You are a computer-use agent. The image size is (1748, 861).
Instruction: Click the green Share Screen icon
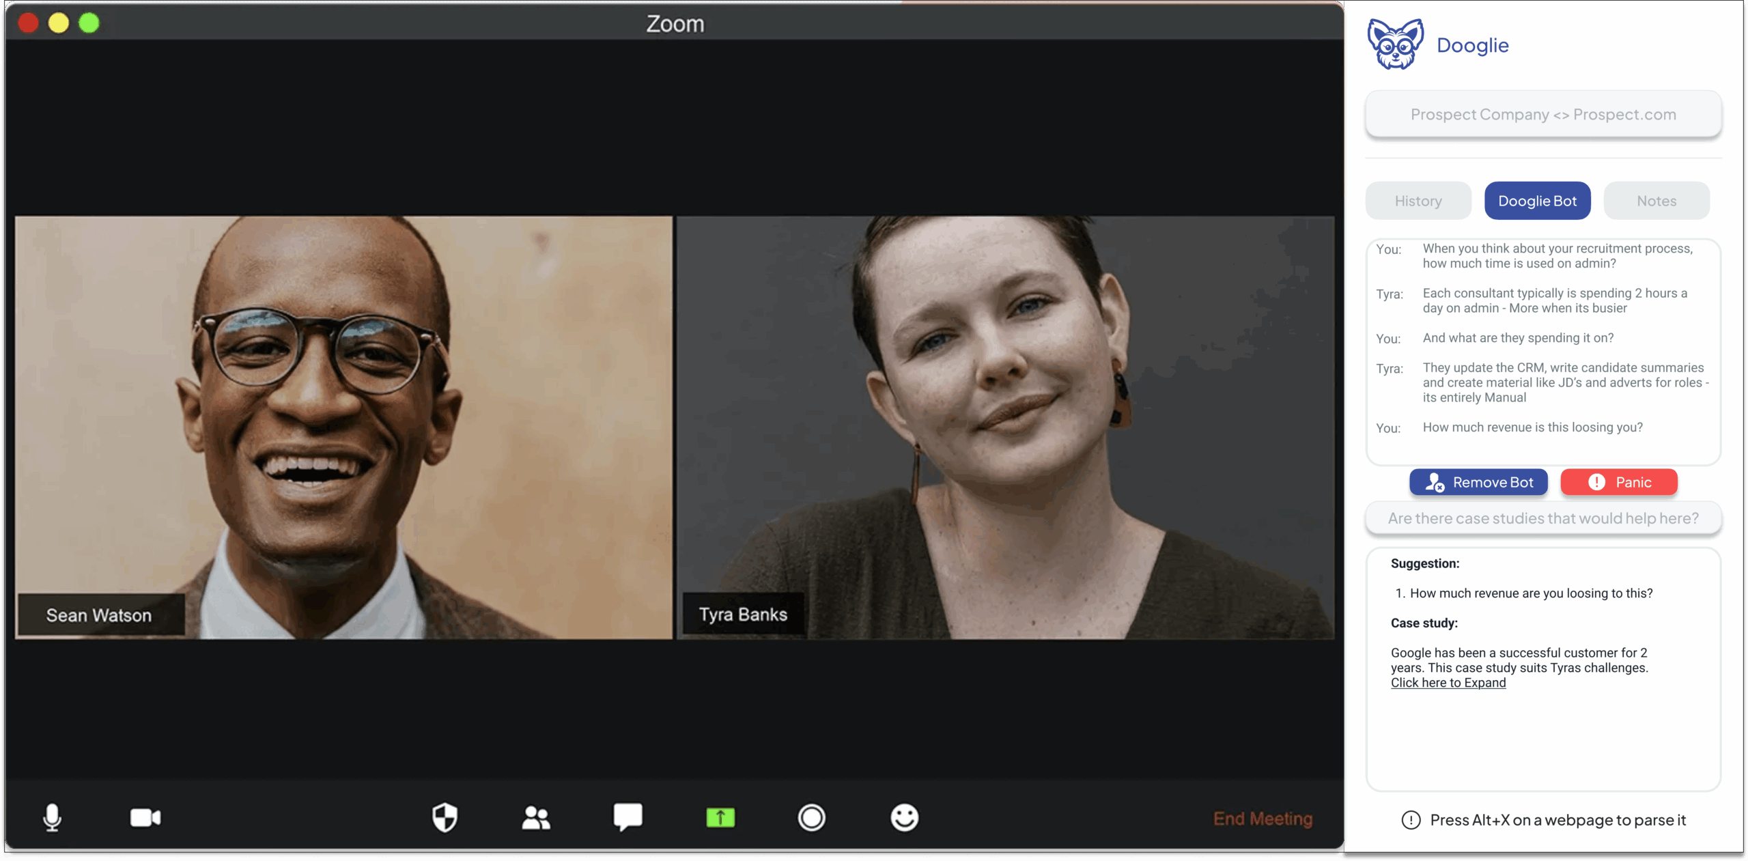pyautogui.click(x=720, y=817)
